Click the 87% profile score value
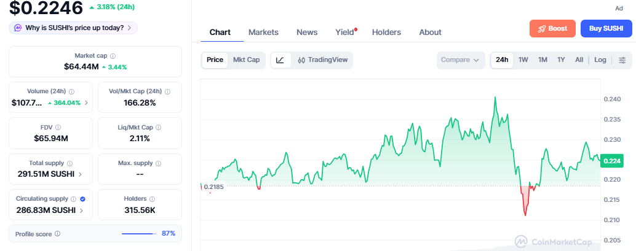 click(169, 234)
